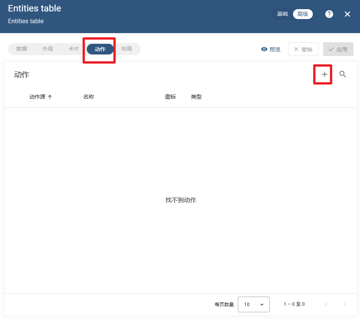The image size is (360, 321).
Task: Sort by 类型 column header
Action: pyautogui.click(x=196, y=97)
